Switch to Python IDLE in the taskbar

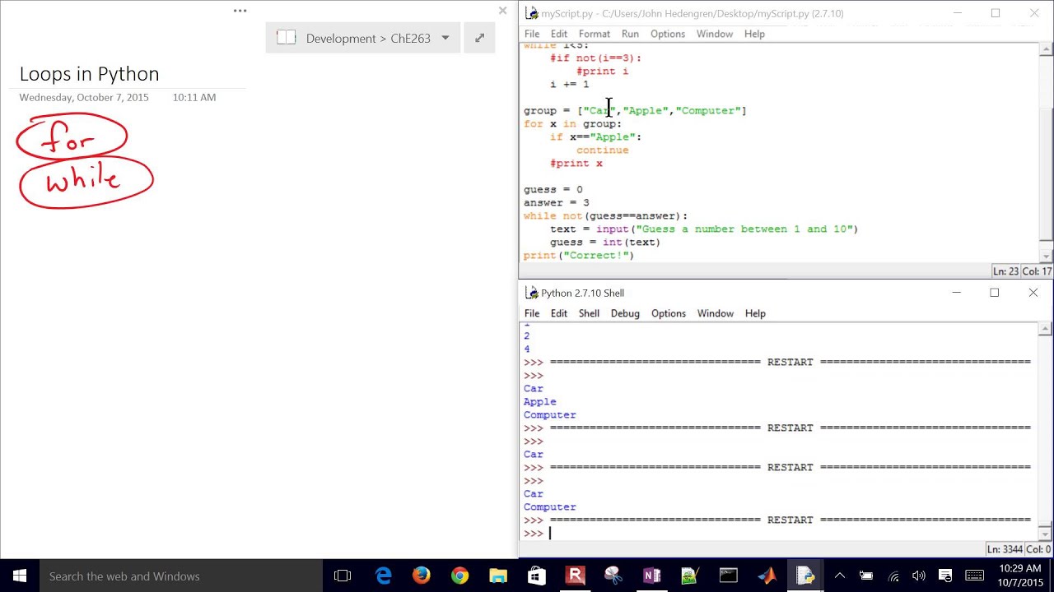click(805, 576)
